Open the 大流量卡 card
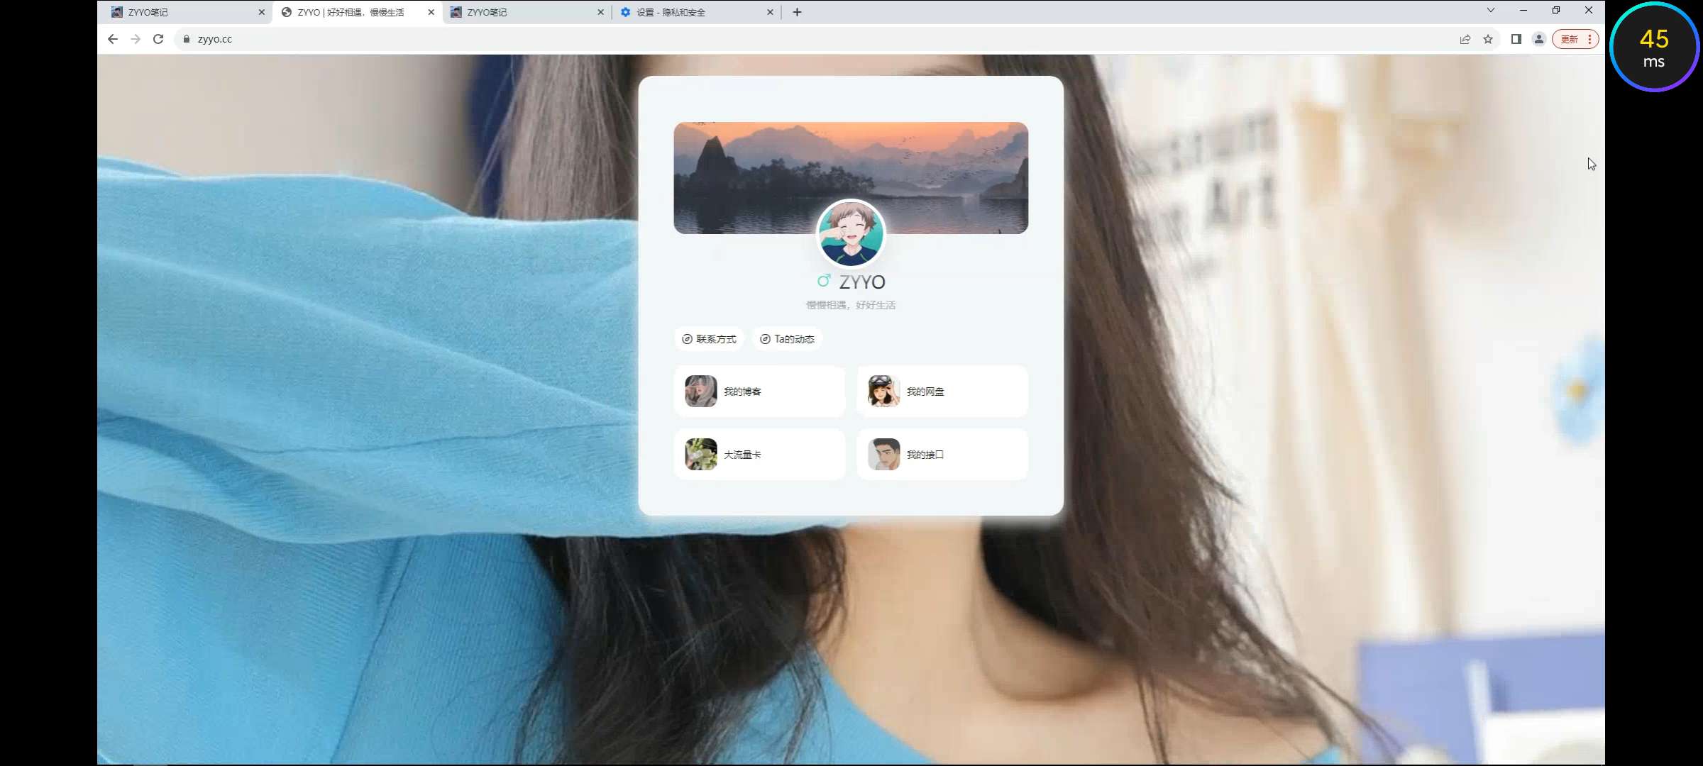This screenshot has height=766, width=1703. point(759,455)
